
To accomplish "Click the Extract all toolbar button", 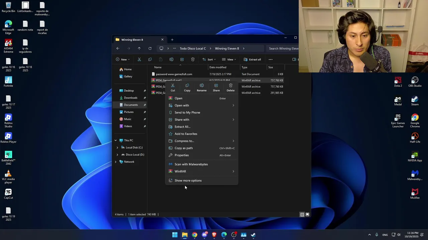I will pos(252,59).
